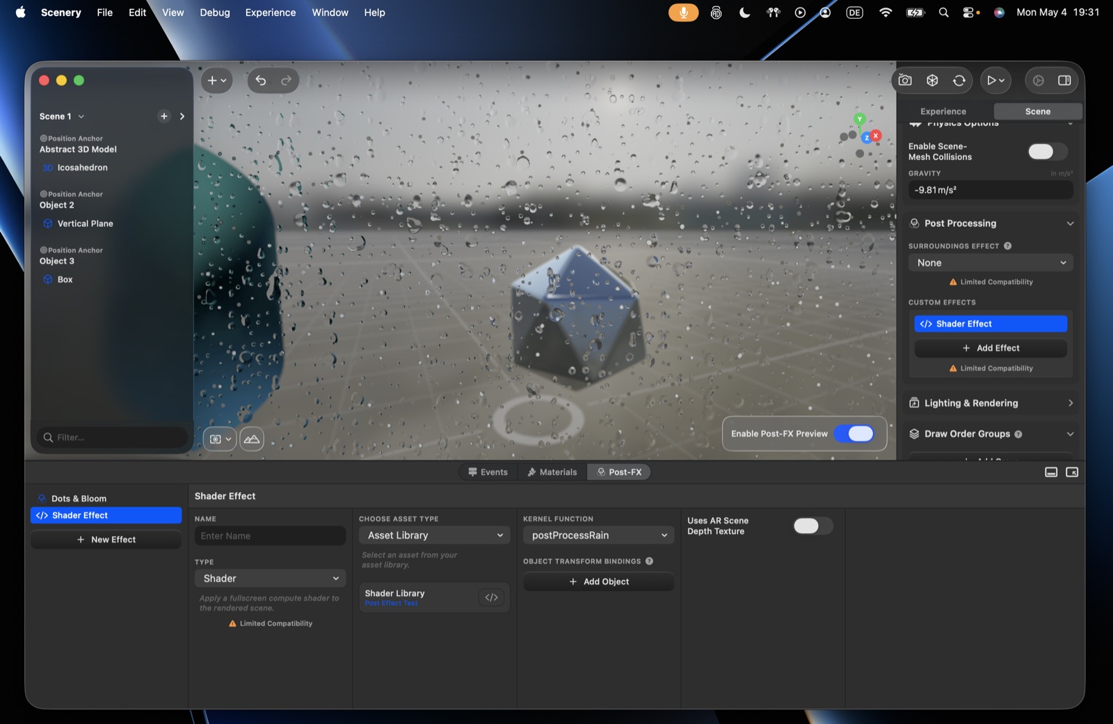Open the Asset Library type dropdown

tap(435, 535)
